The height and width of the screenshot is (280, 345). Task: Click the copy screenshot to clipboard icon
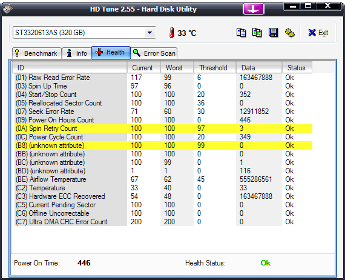[257, 33]
